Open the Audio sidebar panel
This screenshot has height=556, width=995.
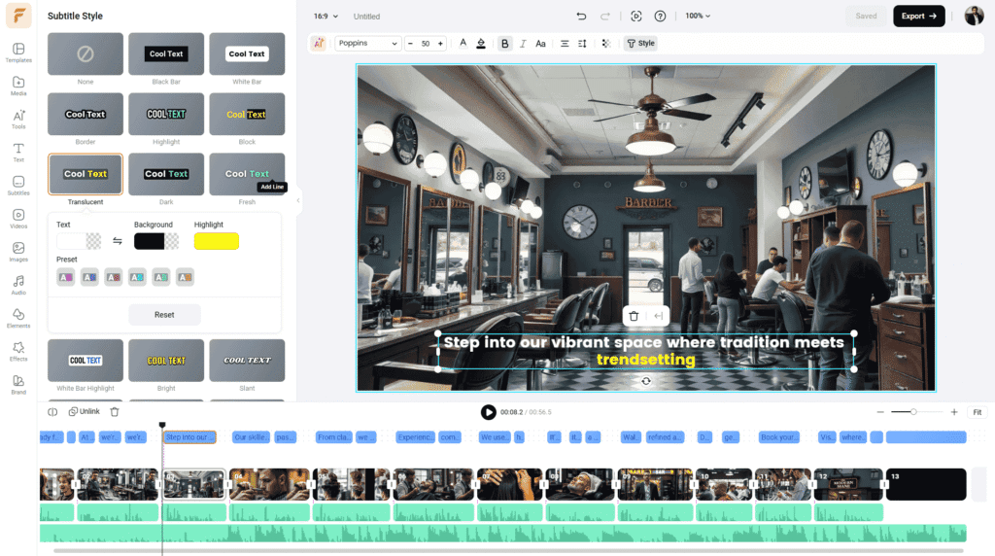[18, 285]
